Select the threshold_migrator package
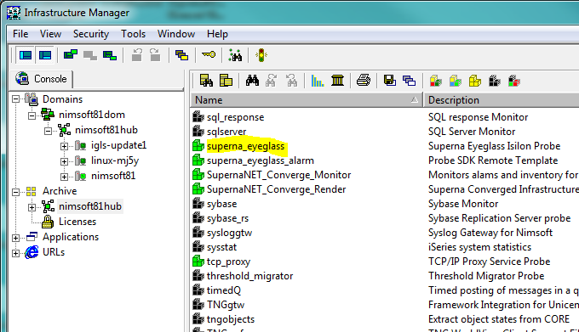This screenshot has width=579, height=332. [250, 276]
